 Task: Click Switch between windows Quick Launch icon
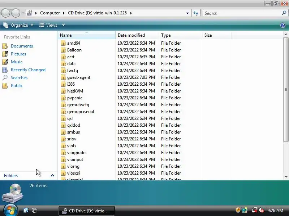[34, 210]
